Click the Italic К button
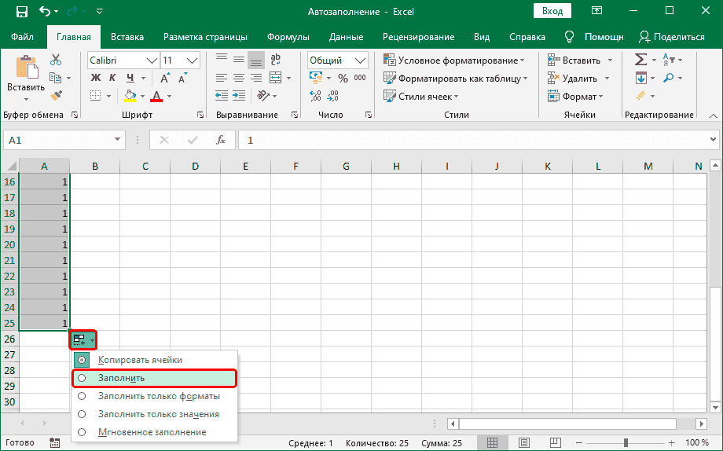 point(113,77)
